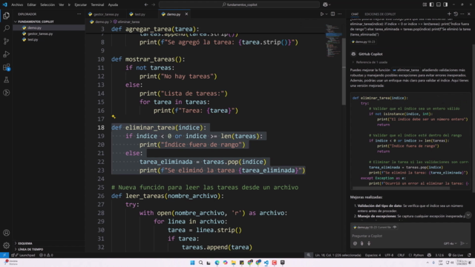Screen dimensions: 475x267
Task: Open editor More Actions ellipsis
Action: (340, 14)
